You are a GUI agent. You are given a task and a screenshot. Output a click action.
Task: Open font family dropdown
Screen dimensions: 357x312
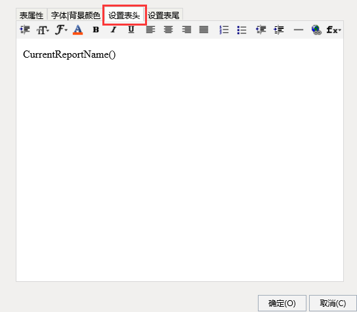61,29
